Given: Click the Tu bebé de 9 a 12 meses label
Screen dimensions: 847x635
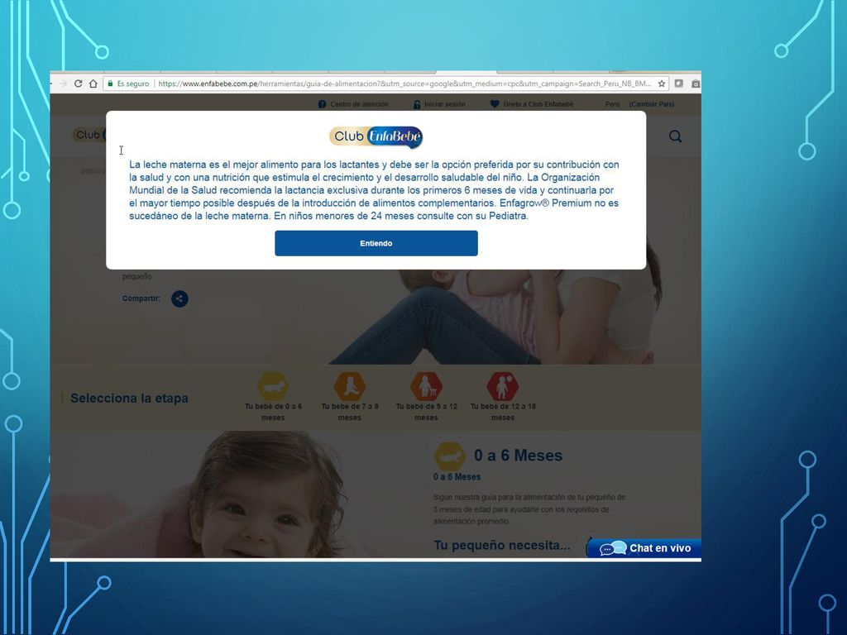Looking at the screenshot, I should click(x=426, y=412).
